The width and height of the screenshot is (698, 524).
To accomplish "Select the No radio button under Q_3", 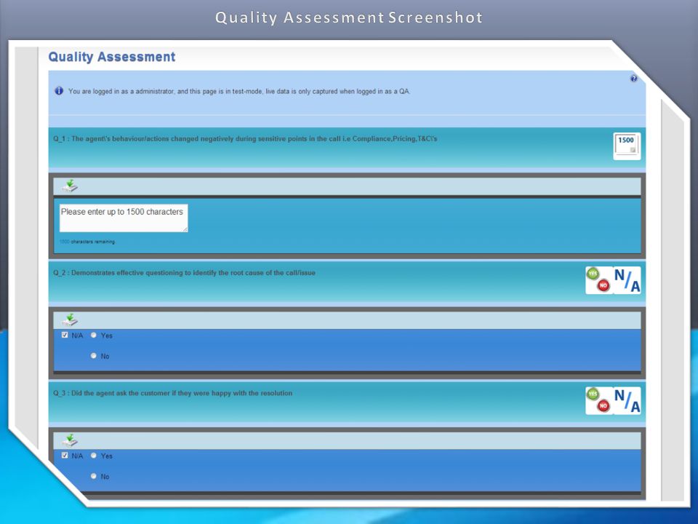I will click(94, 476).
